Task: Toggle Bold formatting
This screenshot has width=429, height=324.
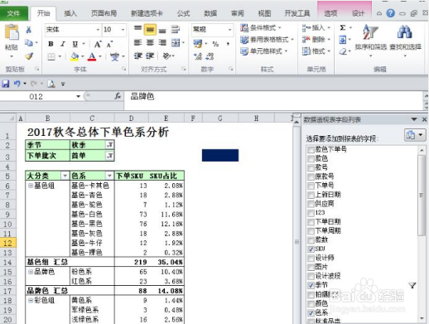Action: (51, 44)
